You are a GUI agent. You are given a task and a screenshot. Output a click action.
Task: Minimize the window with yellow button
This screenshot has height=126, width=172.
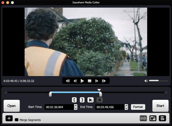coord(8,3)
